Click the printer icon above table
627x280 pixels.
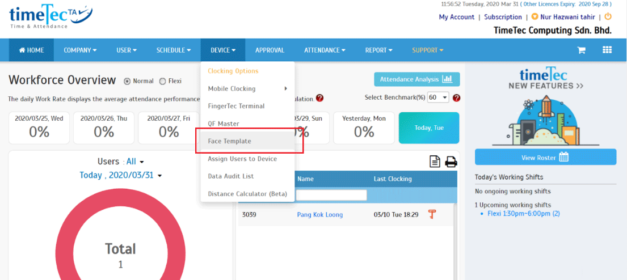coord(451,162)
